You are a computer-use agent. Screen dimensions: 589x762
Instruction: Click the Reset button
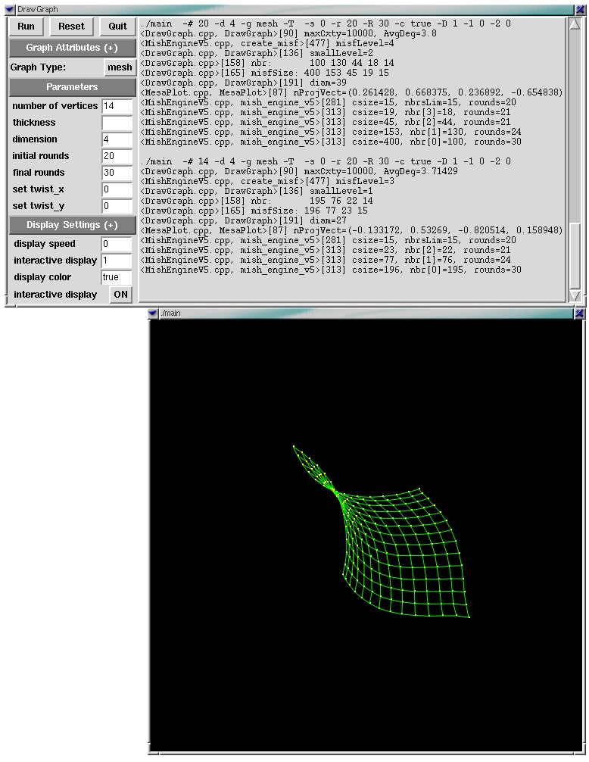click(x=71, y=27)
